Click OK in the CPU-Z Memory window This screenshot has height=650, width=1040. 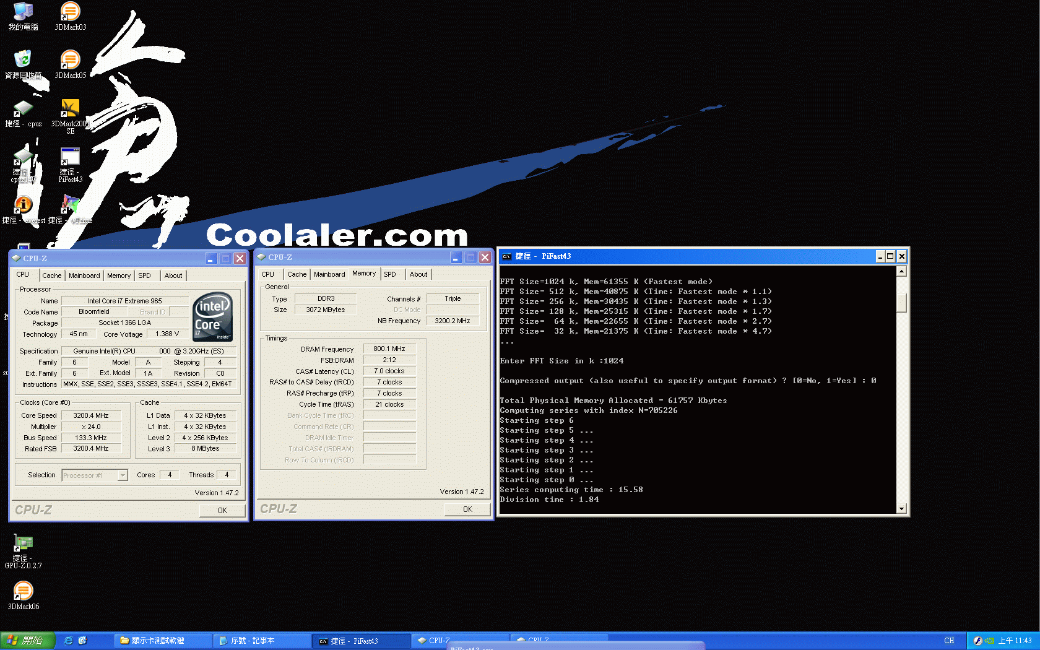click(467, 509)
